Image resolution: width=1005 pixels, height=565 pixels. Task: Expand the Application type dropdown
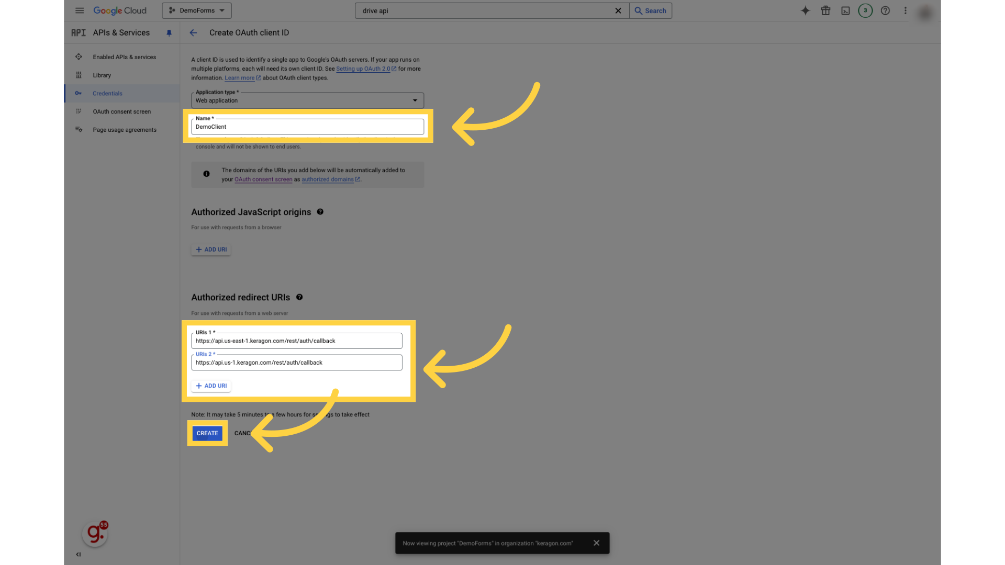[307, 100]
